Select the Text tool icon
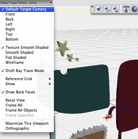This screenshot has width=138, height=139. click(126, 9)
